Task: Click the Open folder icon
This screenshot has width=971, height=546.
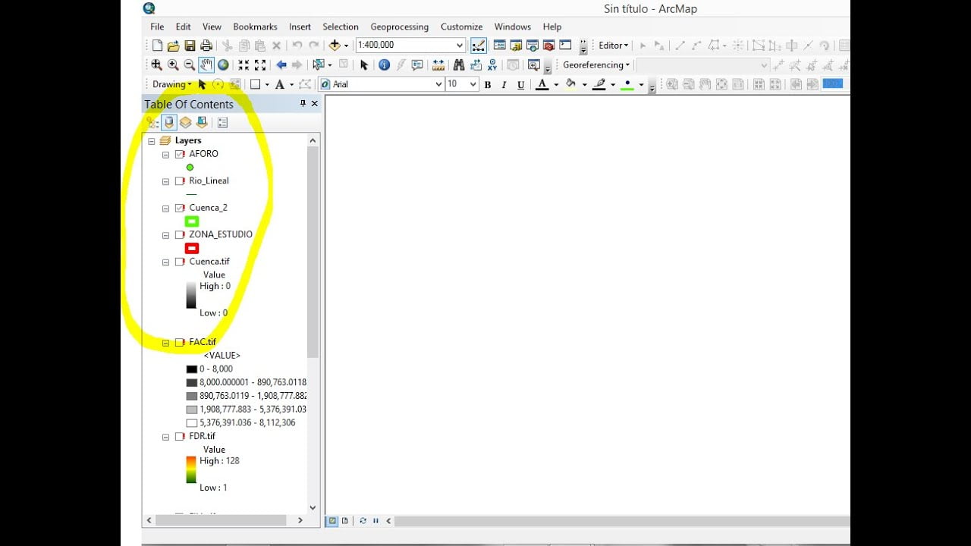Action: pyautogui.click(x=173, y=45)
